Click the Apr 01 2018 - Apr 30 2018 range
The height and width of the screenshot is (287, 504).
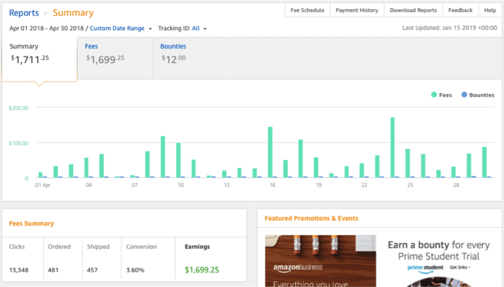(x=46, y=28)
